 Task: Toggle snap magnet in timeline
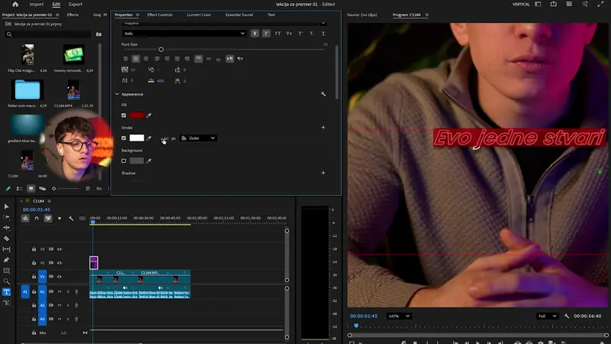pyautogui.click(x=37, y=219)
